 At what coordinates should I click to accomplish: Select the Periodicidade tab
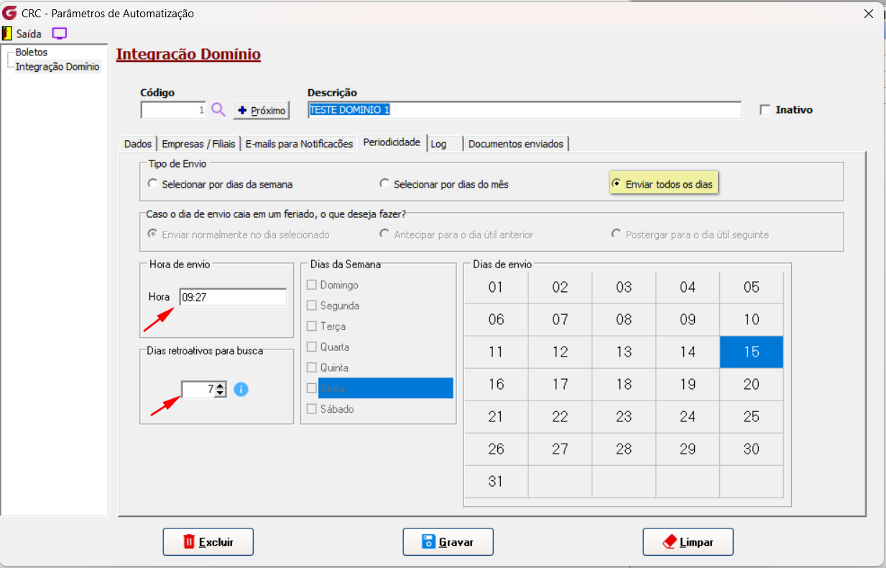click(x=392, y=142)
